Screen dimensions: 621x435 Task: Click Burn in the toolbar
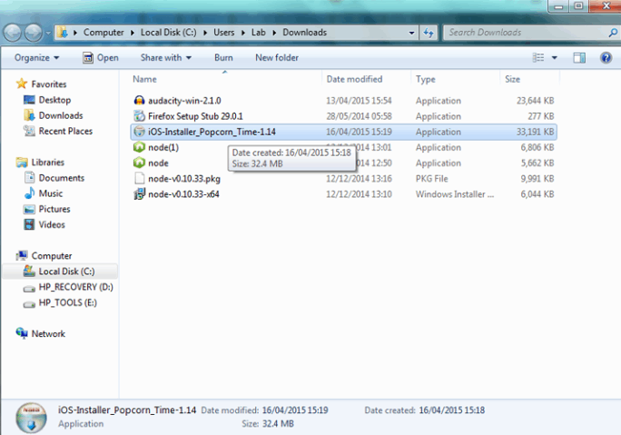tap(223, 58)
